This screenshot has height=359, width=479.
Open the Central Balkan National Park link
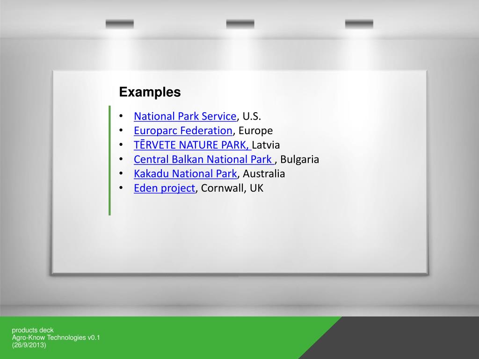coord(204,159)
